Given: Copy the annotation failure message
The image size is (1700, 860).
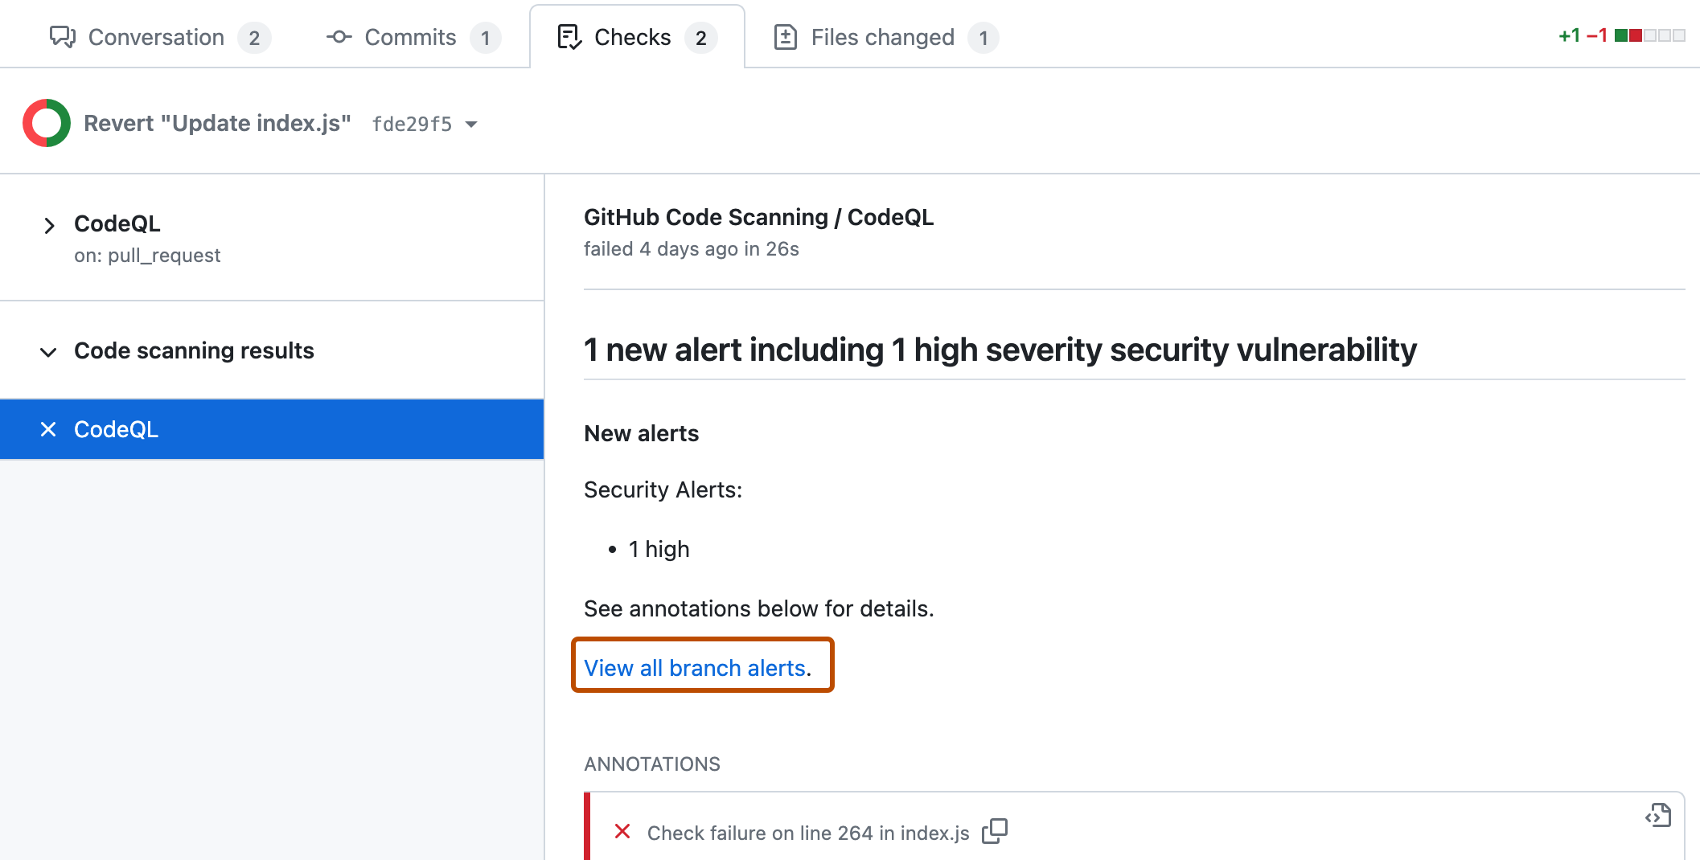Looking at the screenshot, I should pyautogui.click(x=995, y=831).
